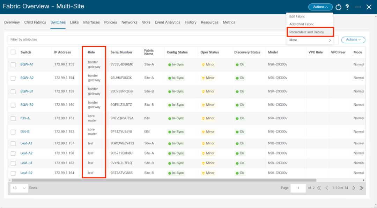This screenshot has height=208, width=377.
Task: Switch to the Links tab
Action: (x=74, y=22)
